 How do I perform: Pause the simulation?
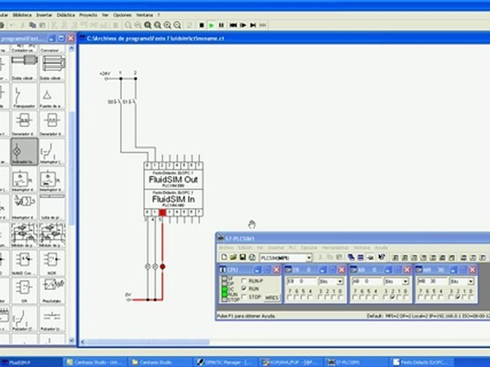tap(221, 25)
